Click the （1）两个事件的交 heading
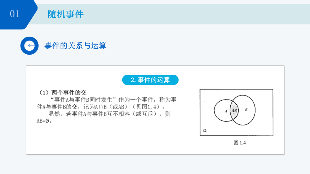Image resolution: width=310 pixels, height=174 pixels. point(63,92)
